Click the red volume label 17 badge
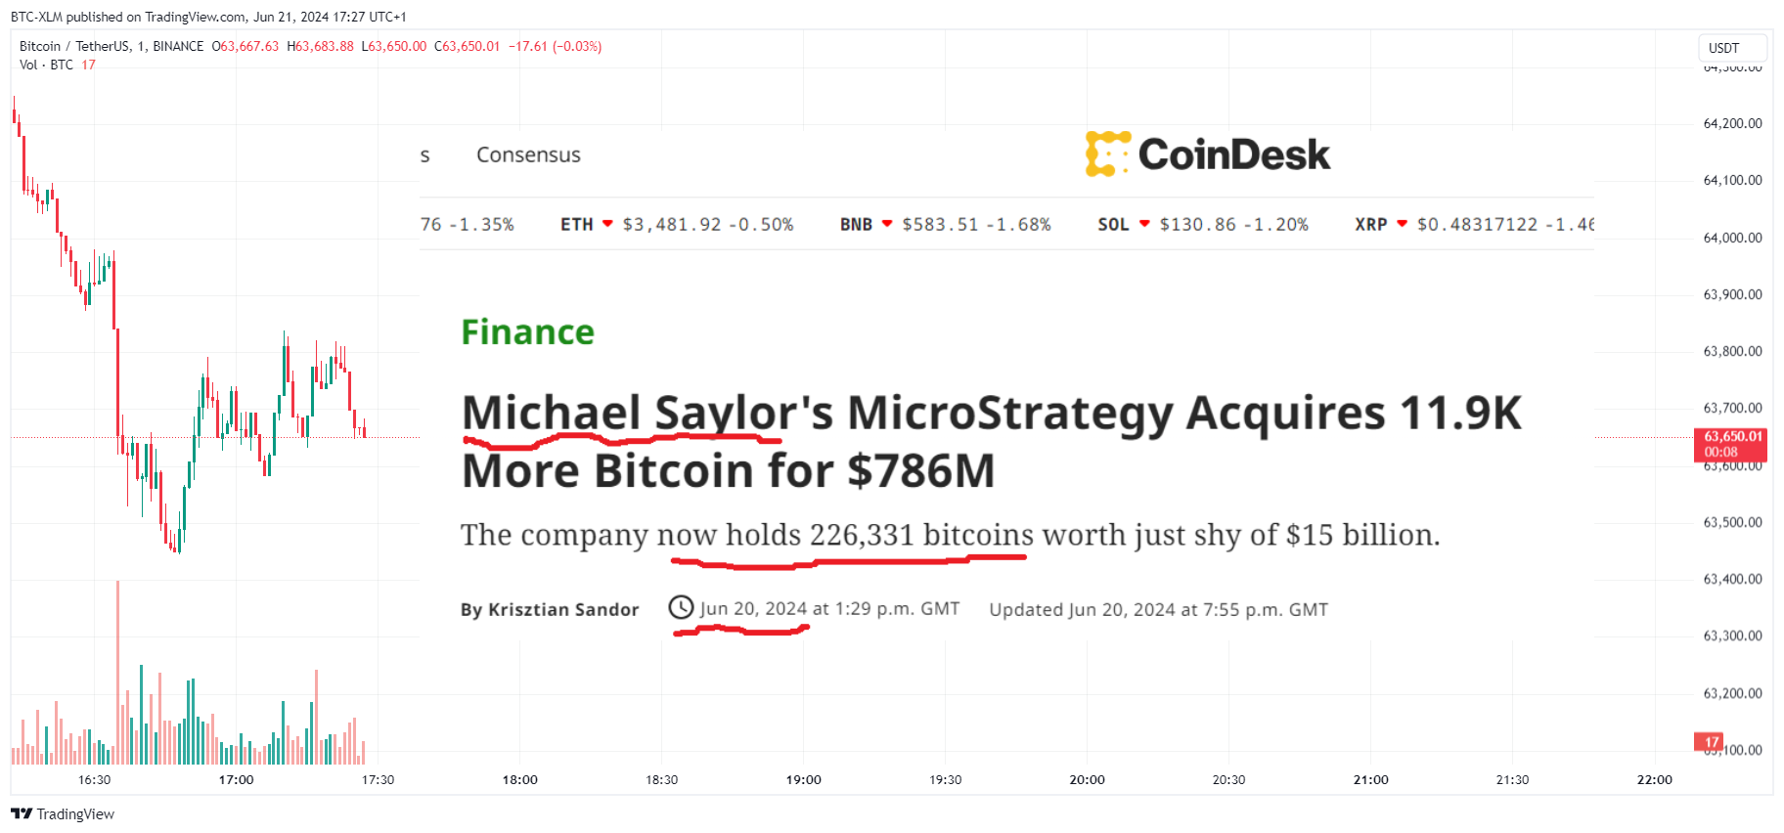Image resolution: width=1784 pixels, height=833 pixels. click(x=1709, y=742)
